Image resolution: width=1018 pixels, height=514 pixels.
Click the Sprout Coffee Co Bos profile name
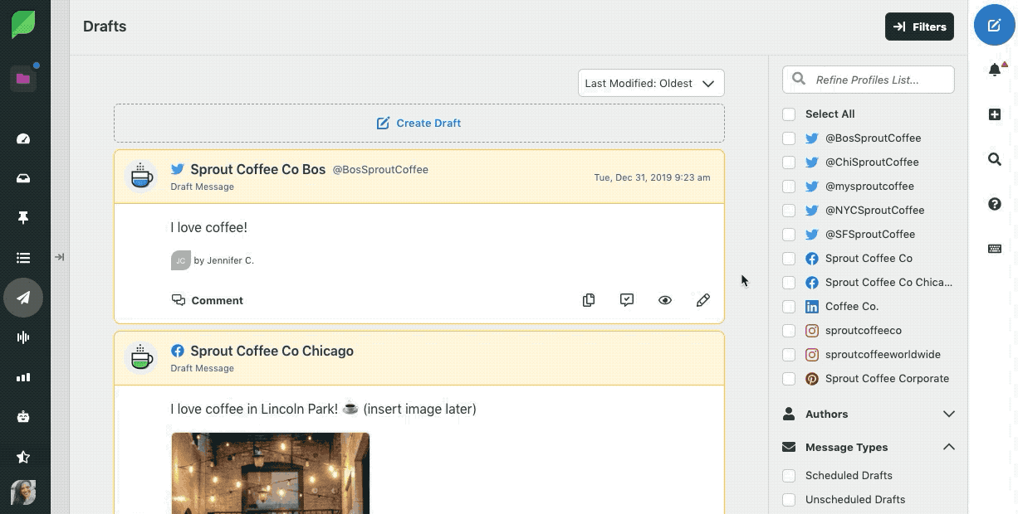[257, 169]
